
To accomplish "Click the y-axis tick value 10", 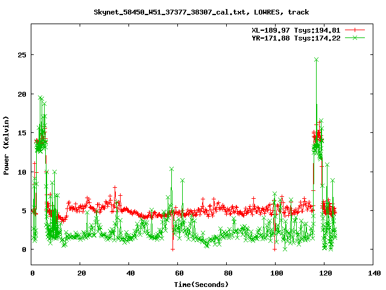I will [22, 172].
